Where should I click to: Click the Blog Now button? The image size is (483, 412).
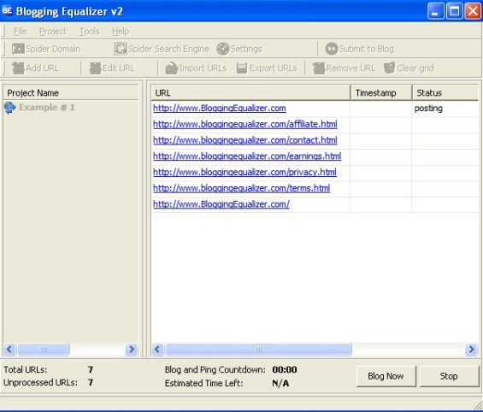point(386,376)
